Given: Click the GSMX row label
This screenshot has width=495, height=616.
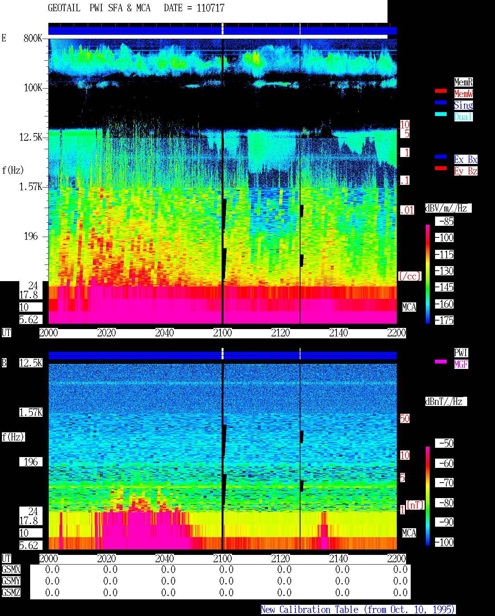Looking at the screenshot, I should click(11, 569).
